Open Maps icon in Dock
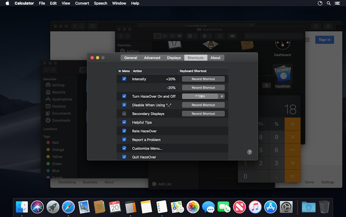The height and width of the screenshot is (217, 346). click(177, 207)
